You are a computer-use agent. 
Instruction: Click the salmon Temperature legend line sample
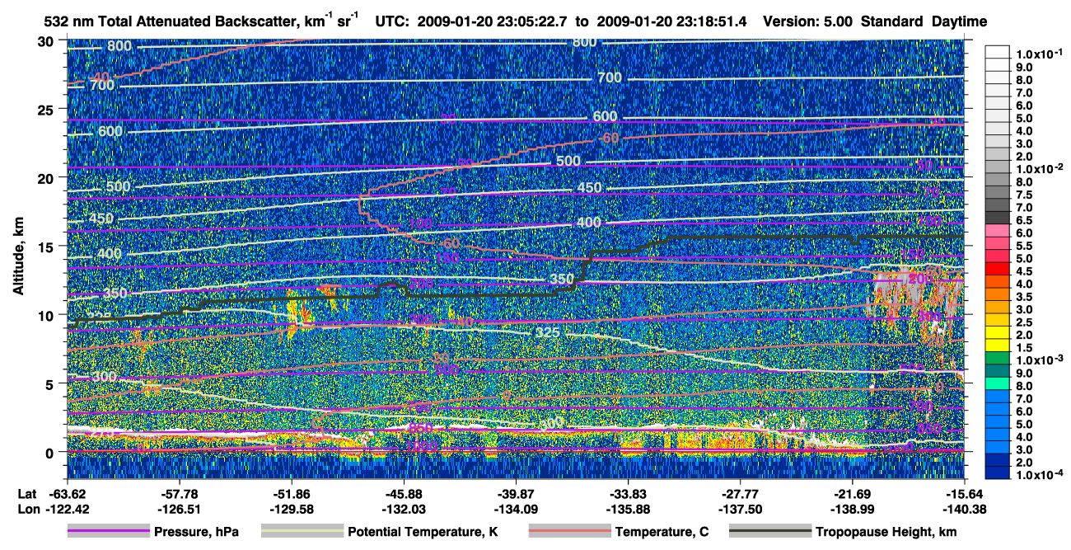(569, 531)
